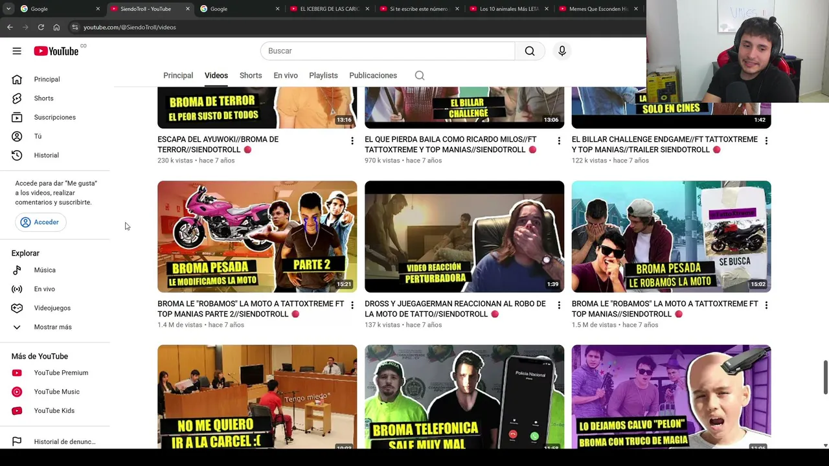This screenshot has height=466, width=829.
Task: Switch to Los 10 animales Más LETA browser tab
Action: point(509,9)
